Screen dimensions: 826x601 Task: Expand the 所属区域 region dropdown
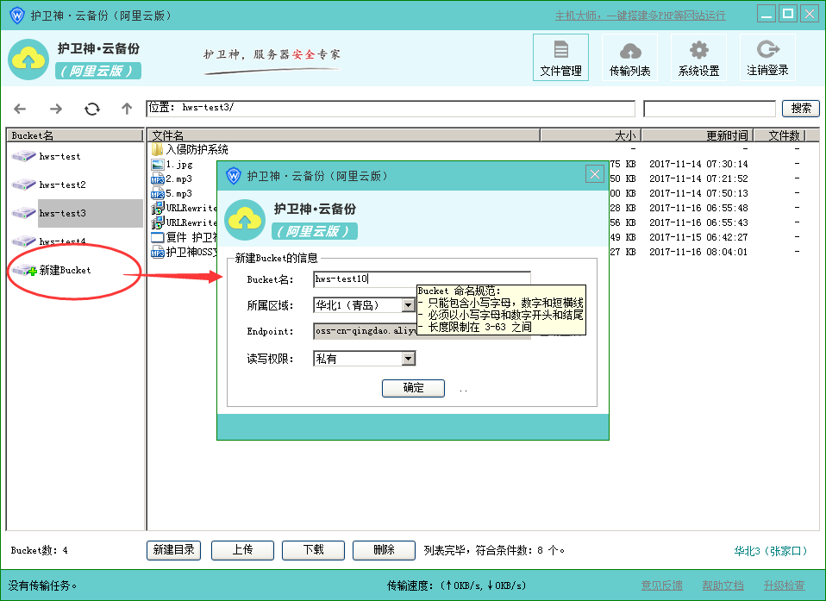408,305
